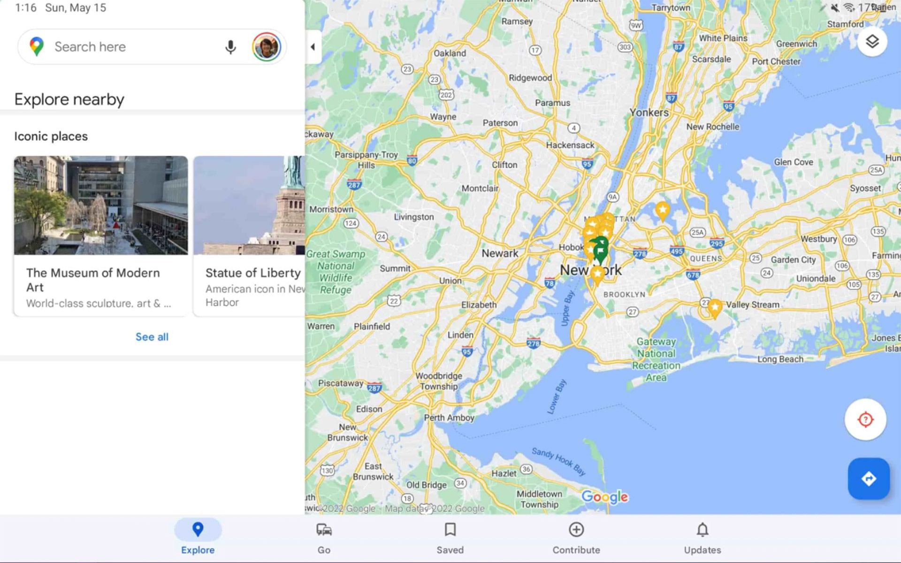Tap the Updates tab at bottom
Viewport: 901px width, 563px height.
702,537
